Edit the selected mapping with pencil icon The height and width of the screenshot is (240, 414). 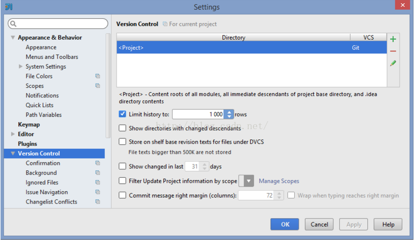pyautogui.click(x=393, y=63)
